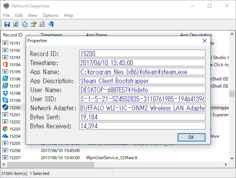
Task: Click into the App Name field
Action: (x=142, y=72)
